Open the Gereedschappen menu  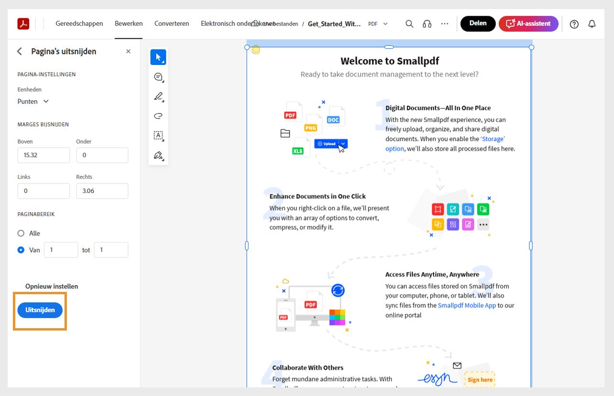[x=79, y=23]
